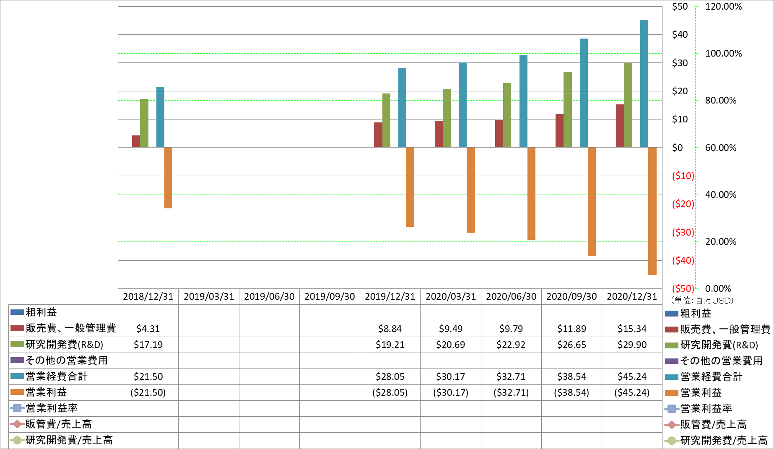This screenshot has height=449, width=774.
Task: Click the $32.71 value cell
Action: click(x=511, y=376)
